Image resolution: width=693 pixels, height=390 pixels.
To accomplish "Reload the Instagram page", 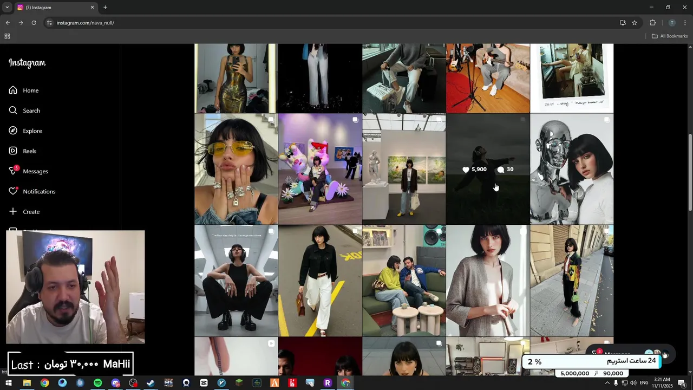I will coord(34,23).
